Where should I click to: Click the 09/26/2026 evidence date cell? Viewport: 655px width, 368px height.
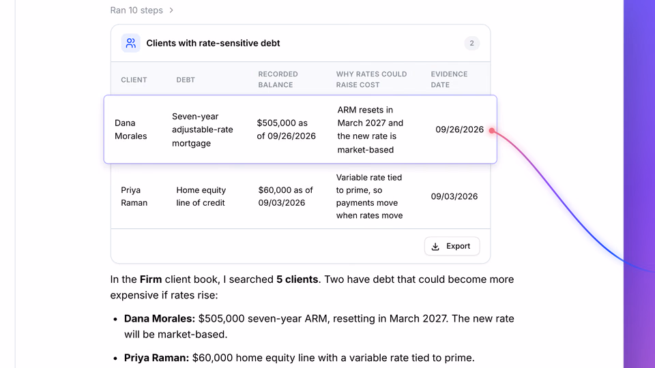tap(459, 129)
